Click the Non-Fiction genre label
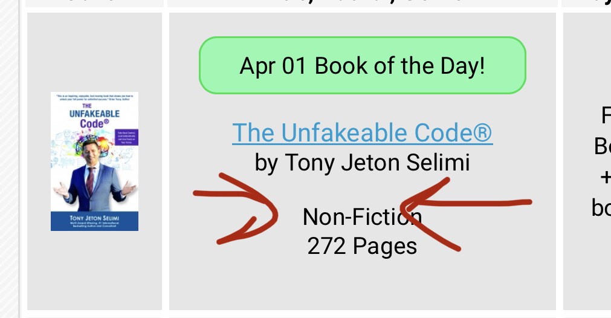This screenshot has width=611, height=318. click(363, 216)
